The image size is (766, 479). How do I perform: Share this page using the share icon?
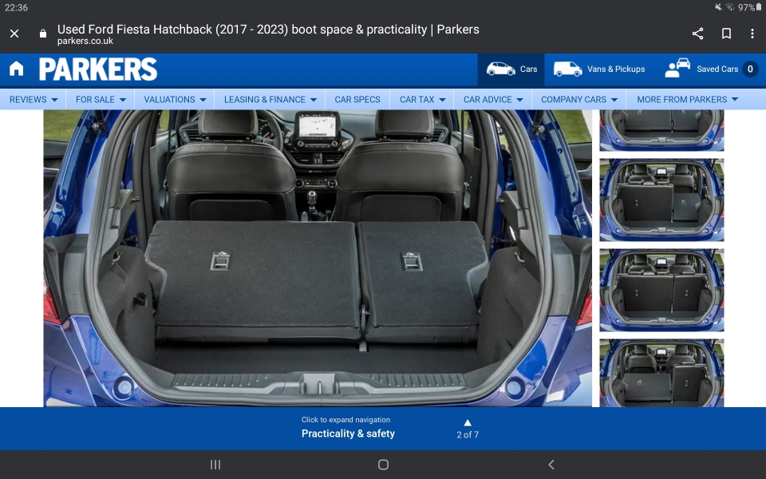pyautogui.click(x=697, y=34)
